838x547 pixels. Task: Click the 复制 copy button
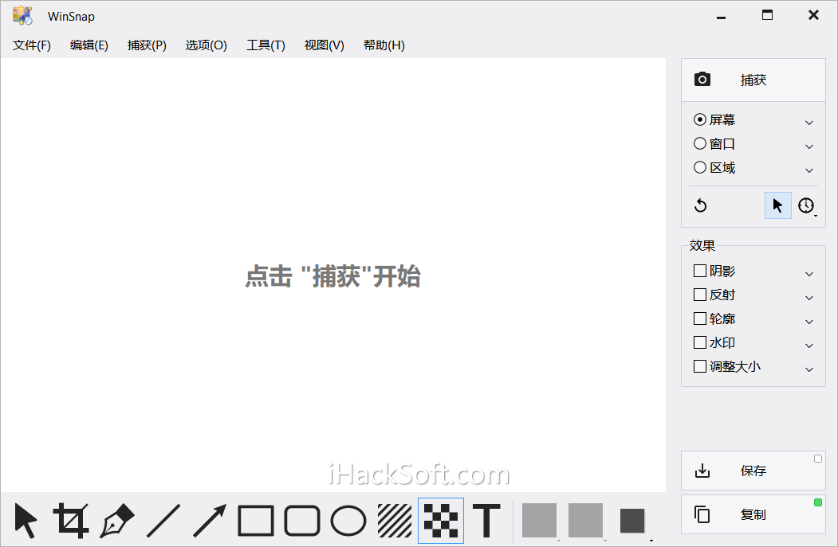(753, 514)
